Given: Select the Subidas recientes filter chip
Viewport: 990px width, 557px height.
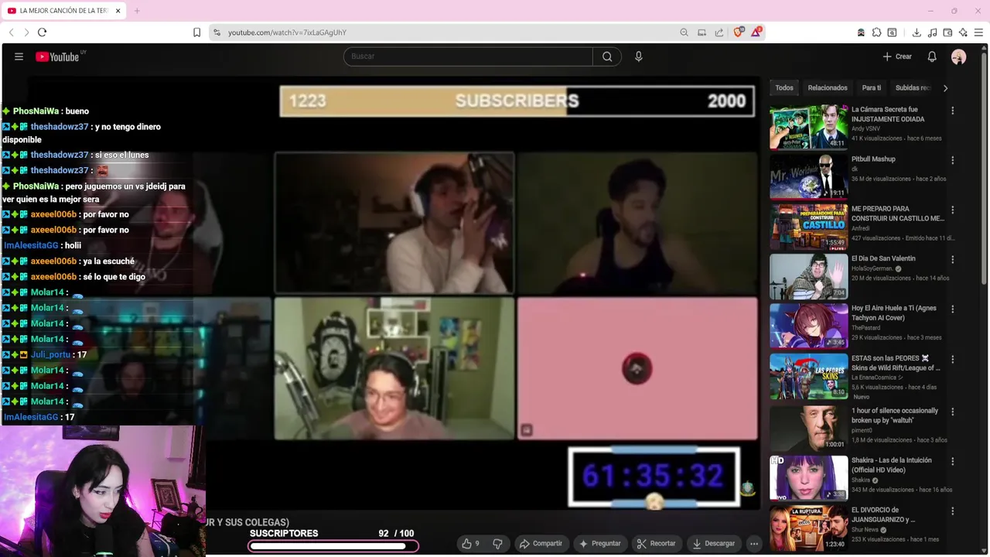Looking at the screenshot, I should (913, 88).
